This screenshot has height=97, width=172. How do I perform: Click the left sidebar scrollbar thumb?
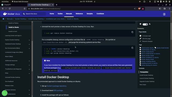click(32, 56)
